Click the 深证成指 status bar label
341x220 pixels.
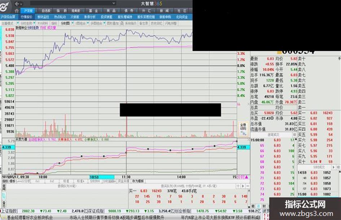click(96, 211)
